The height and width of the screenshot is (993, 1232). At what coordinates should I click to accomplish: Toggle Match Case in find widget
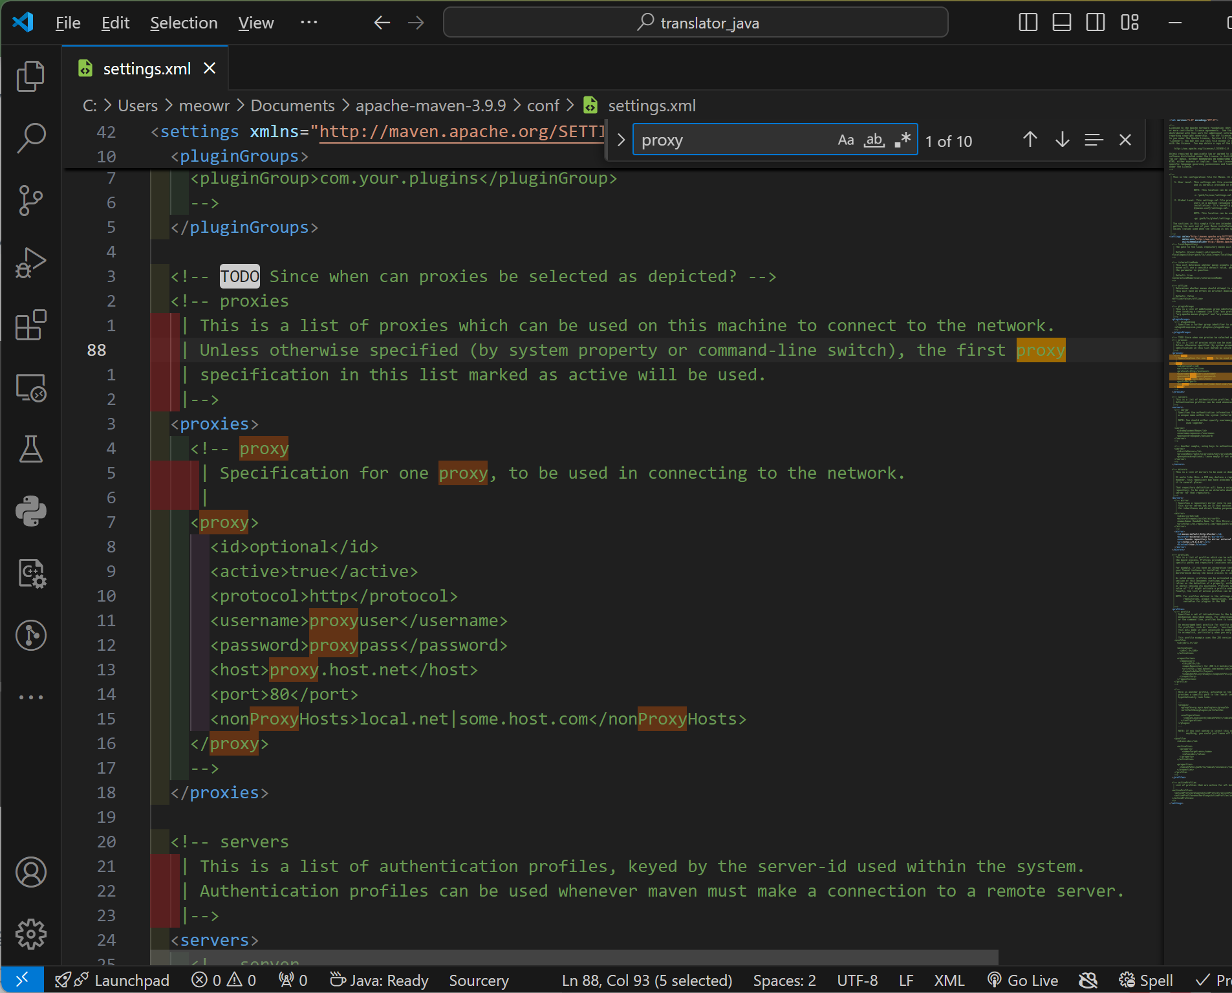(845, 140)
